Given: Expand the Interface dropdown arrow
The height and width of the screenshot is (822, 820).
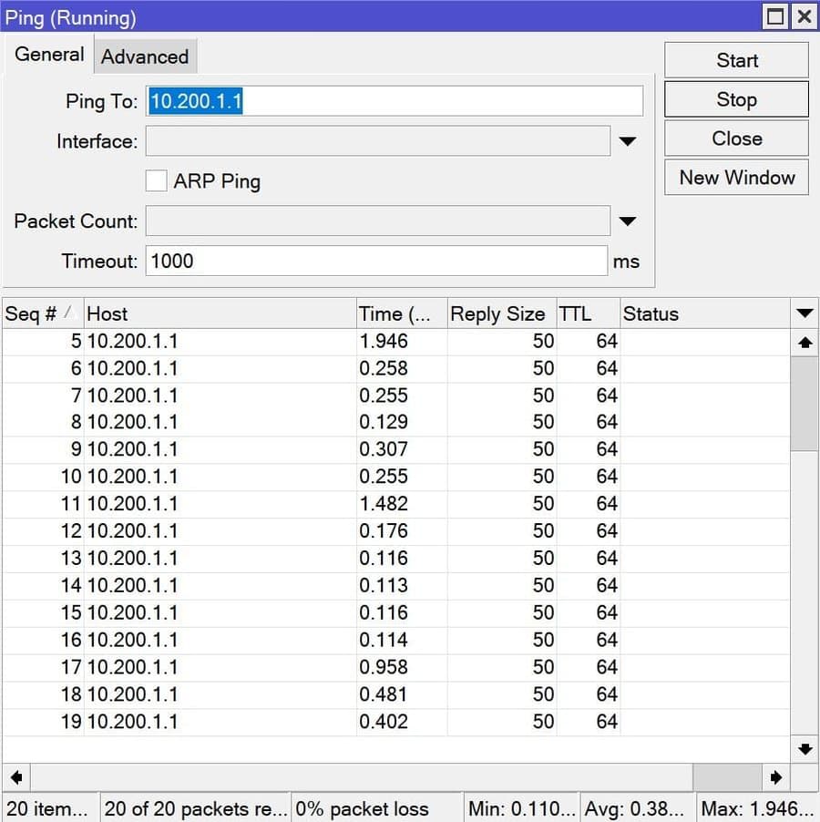Looking at the screenshot, I should [627, 141].
